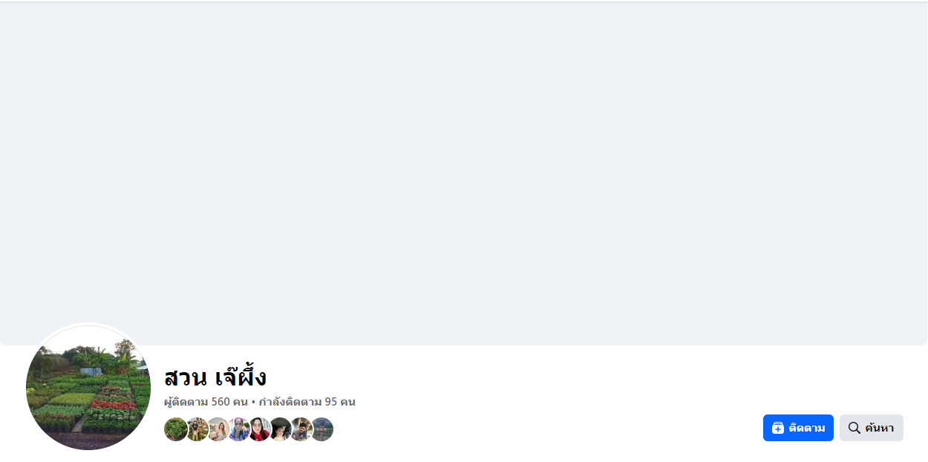
Task: Open the last avatar showing an outdoor landmark
Action: coord(322,429)
